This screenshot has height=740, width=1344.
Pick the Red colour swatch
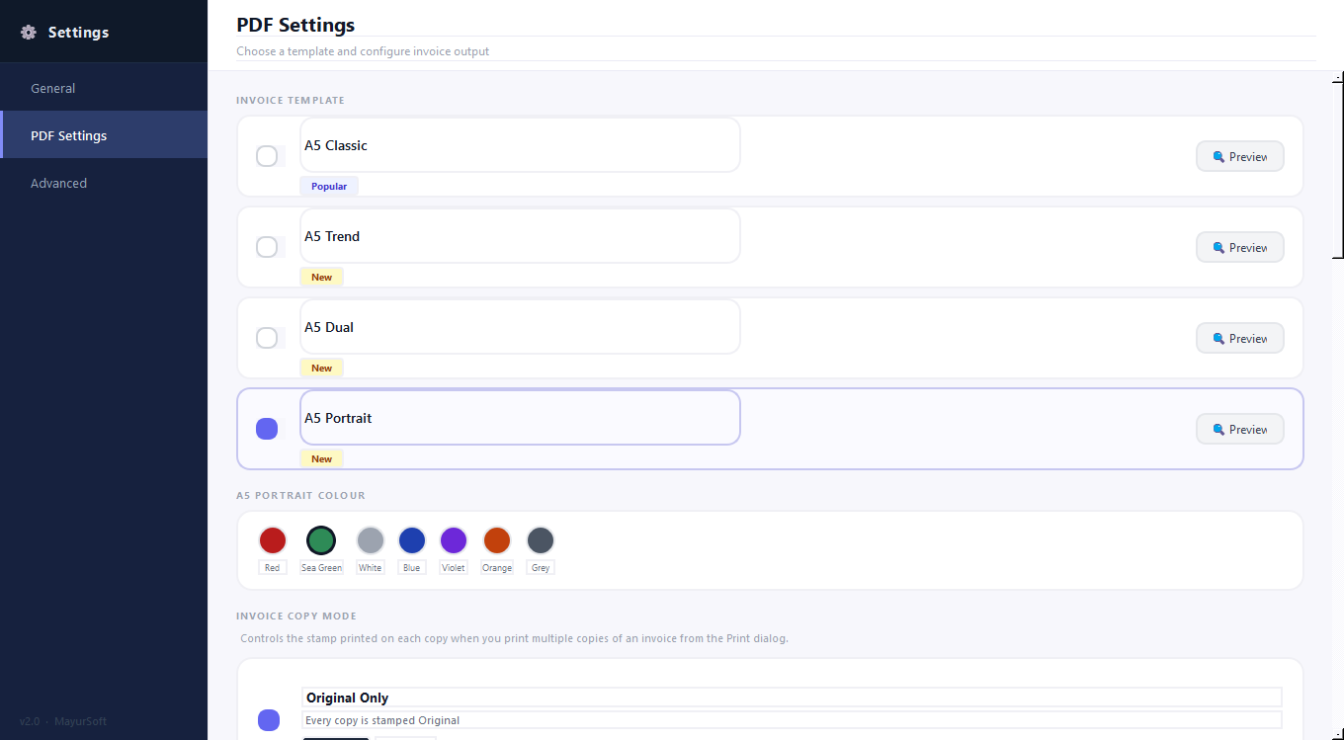point(273,540)
